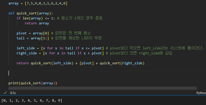Click the right_side list comprehension line
The image size is (206, 105).
tap(60, 53)
